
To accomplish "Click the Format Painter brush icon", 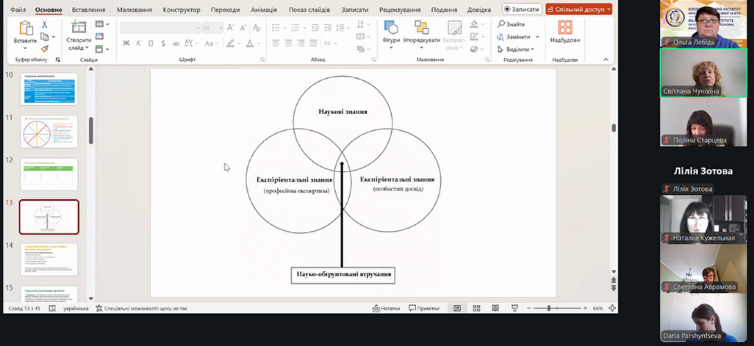I will click(x=44, y=48).
